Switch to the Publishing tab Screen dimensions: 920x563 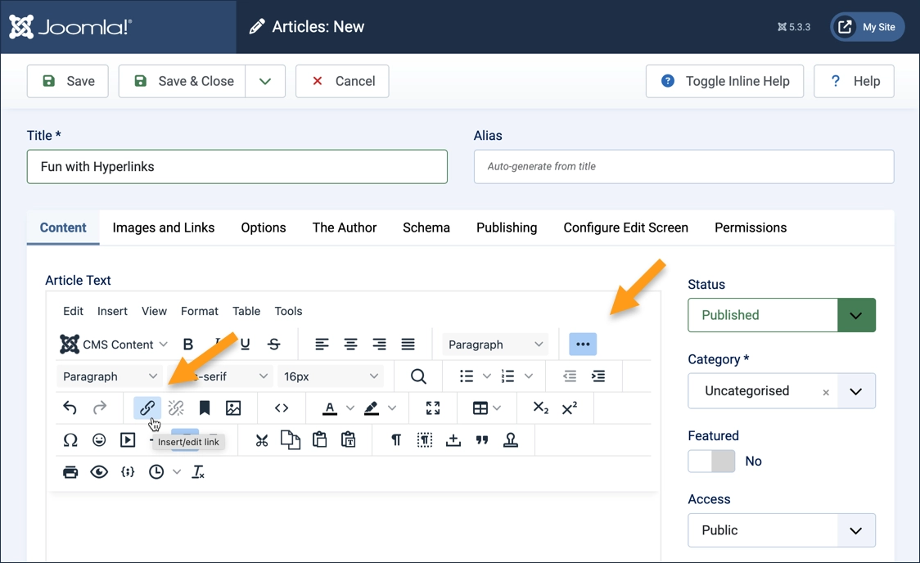(x=507, y=227)
